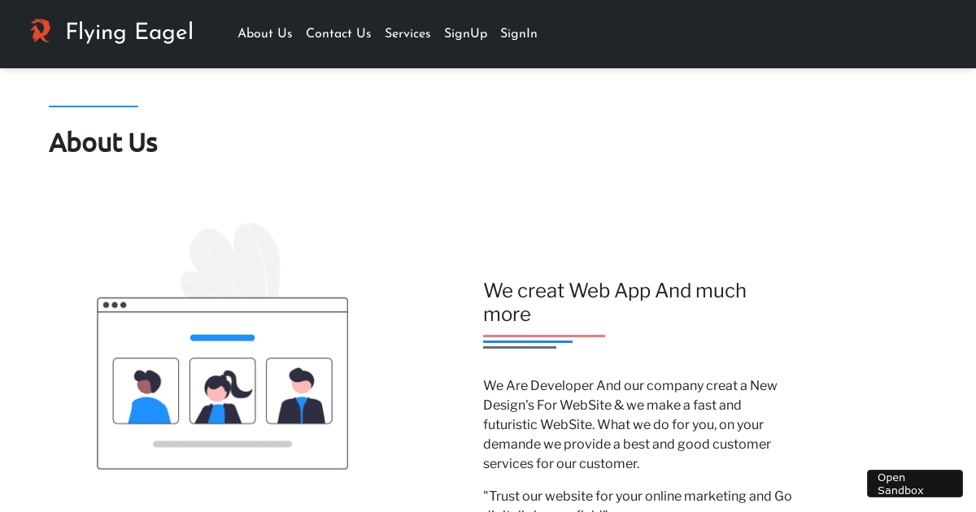
Task: Go to Contact Us page
Action: (338, 33)
